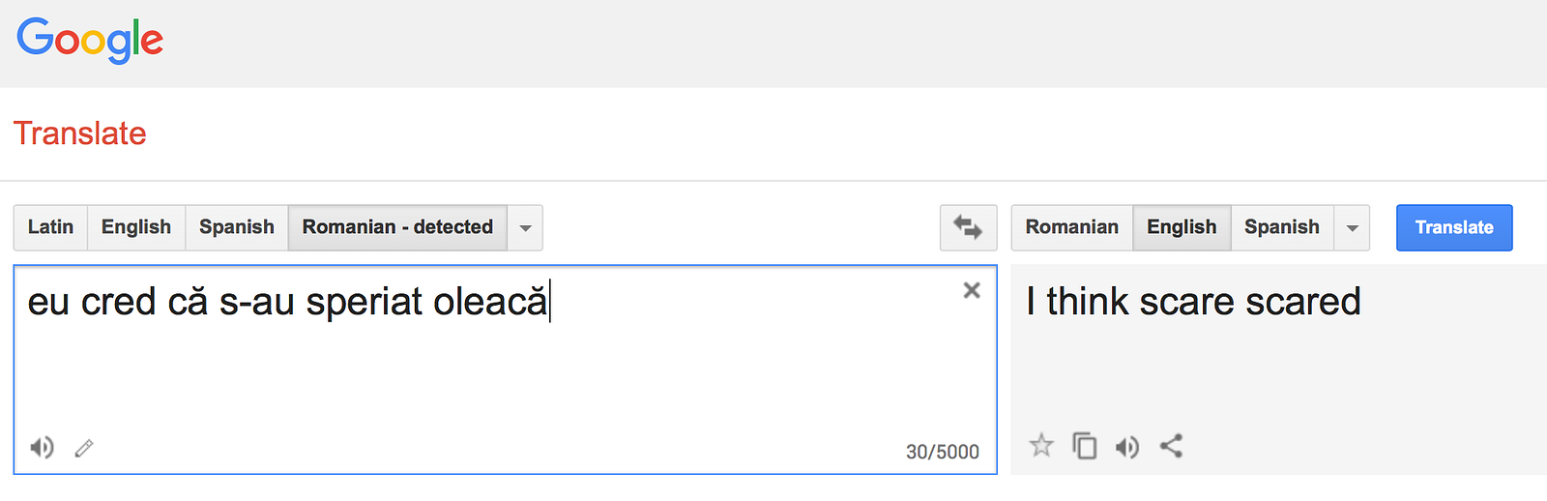Clear the source text with X
This screenshot has width=1547, height=501.
point(972,290)
